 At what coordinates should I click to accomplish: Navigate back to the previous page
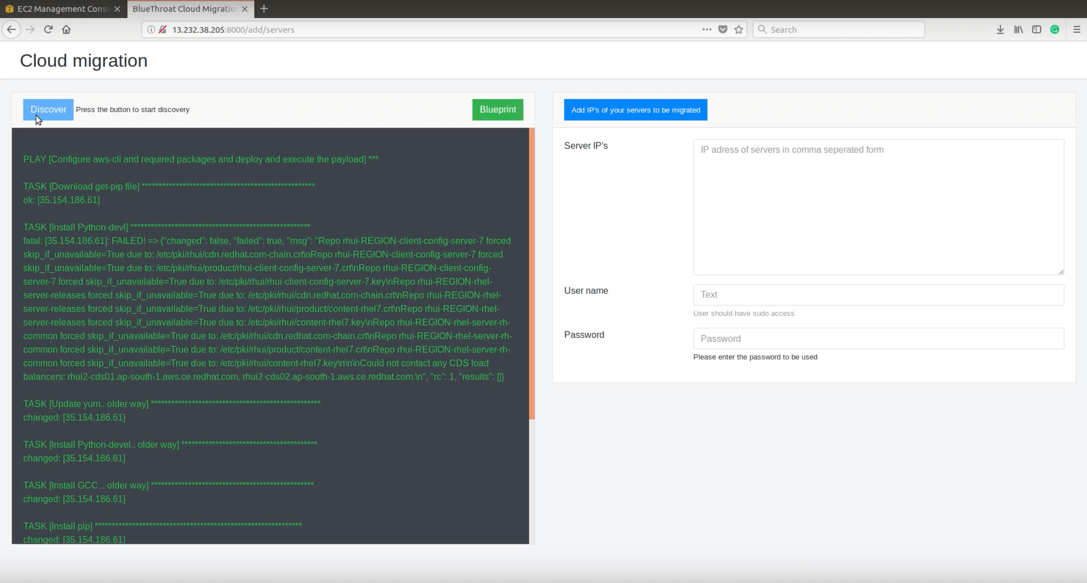point(11,29)
